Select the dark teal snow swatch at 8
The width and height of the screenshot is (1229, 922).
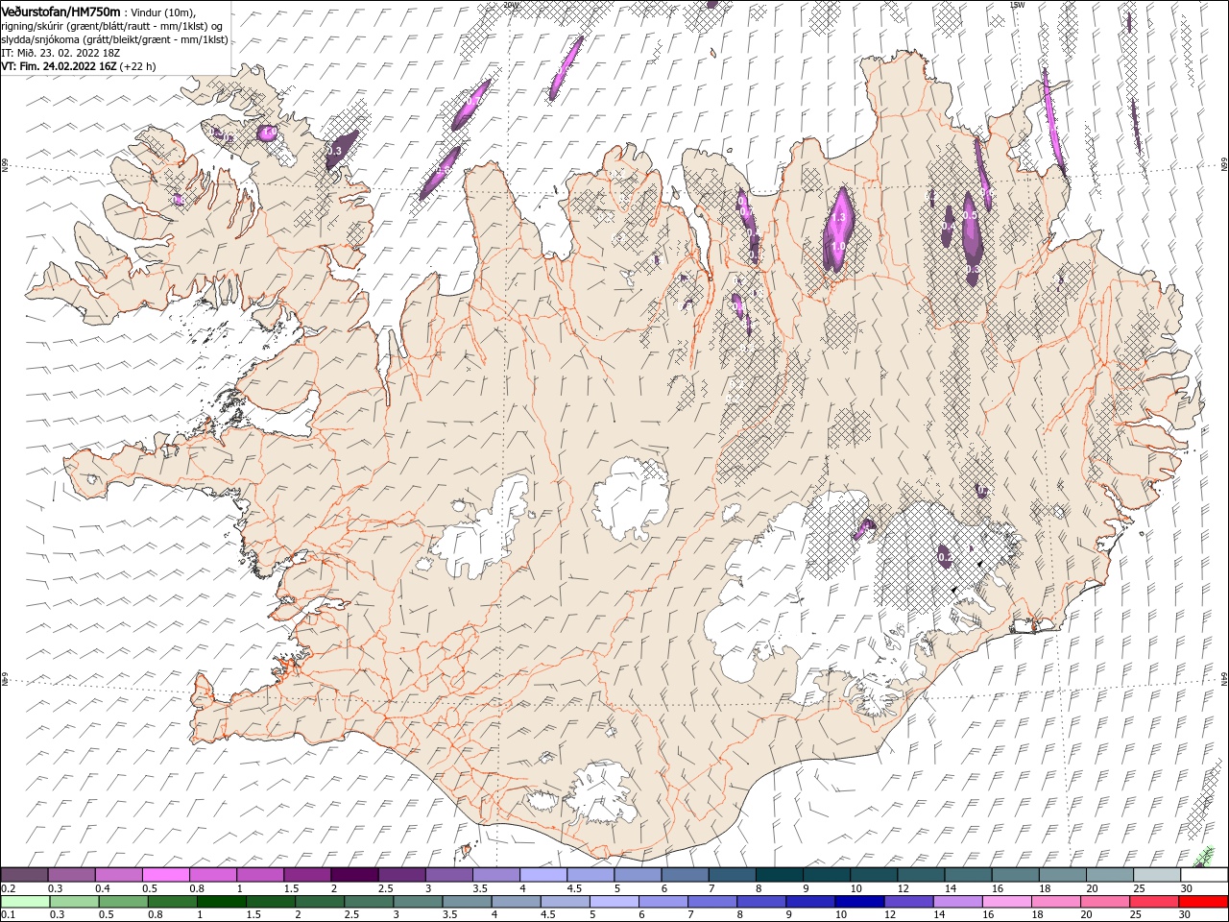(779, 874)
